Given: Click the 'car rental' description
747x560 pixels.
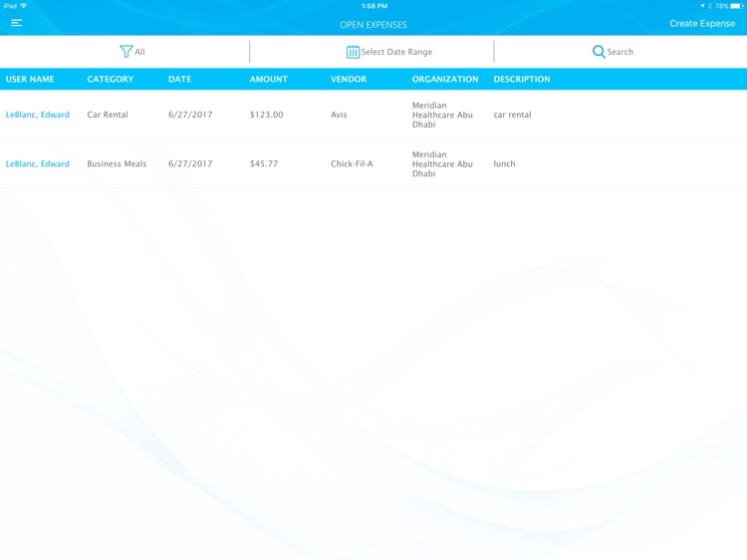Looking at the screenshot, I should [x=512, y=115].
